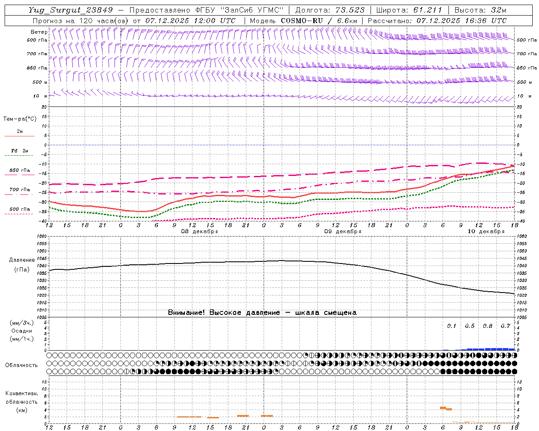Click the 10 м wind level label on the left

pos(40,96)
